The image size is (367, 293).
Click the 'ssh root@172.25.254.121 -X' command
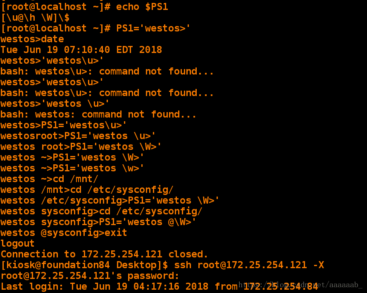click(249, 265)
